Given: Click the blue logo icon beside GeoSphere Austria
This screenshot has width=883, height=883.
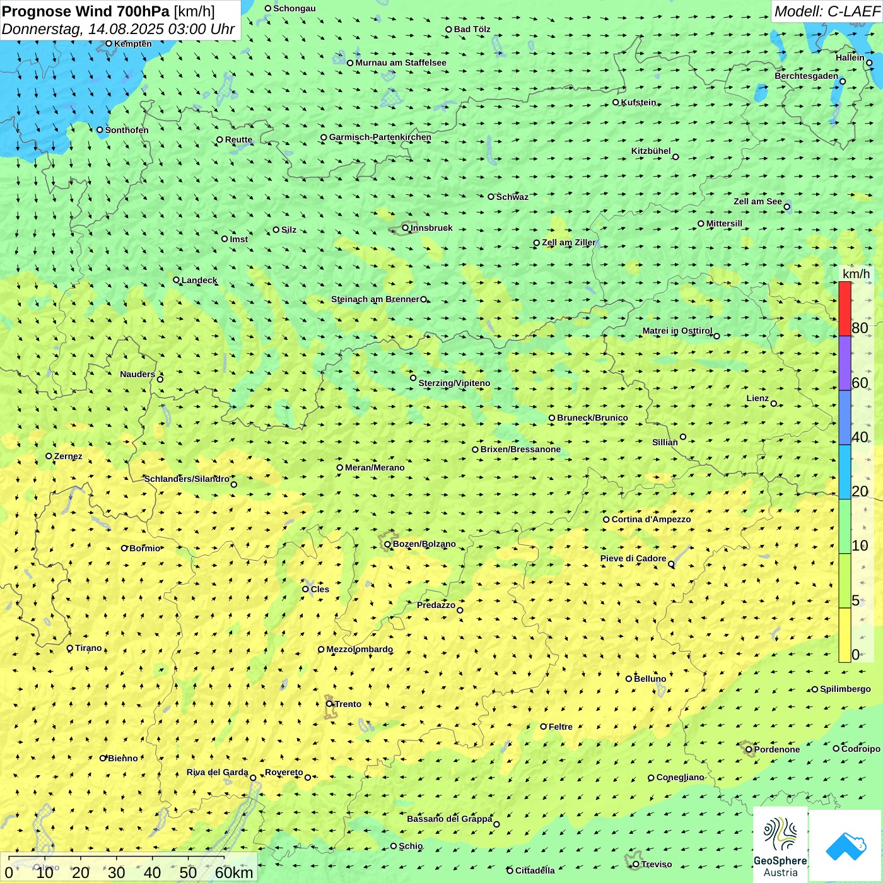Looking at the screenshot, I should click(x=846, y=846).
